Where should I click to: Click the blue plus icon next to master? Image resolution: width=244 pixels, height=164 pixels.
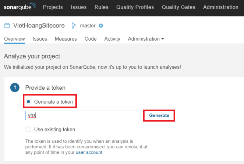pyautogui.click(x=101, y=26)
